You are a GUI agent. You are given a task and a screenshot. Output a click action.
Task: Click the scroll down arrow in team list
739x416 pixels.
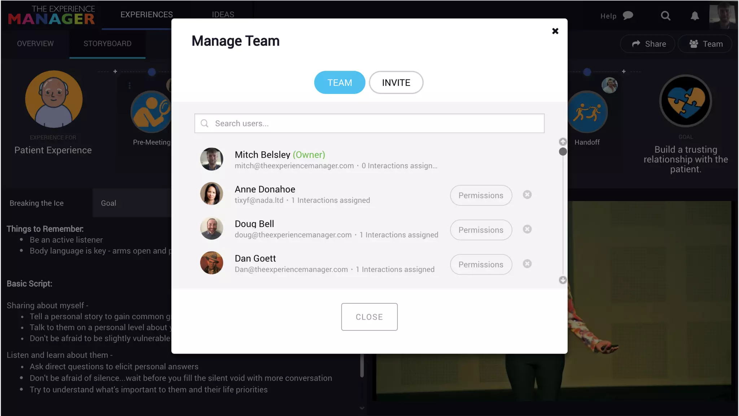coord(563,280)
